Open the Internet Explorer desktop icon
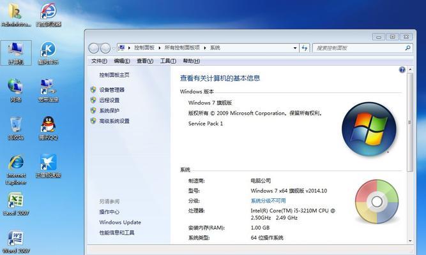 click(x=16, y=170)
